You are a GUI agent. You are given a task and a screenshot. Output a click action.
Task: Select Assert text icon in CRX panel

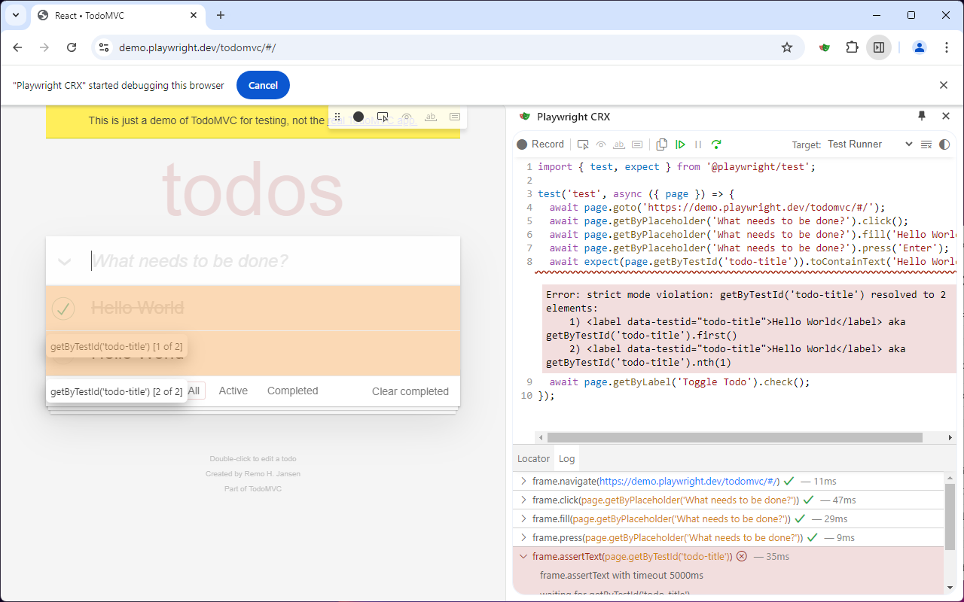[x=619, y=144]
